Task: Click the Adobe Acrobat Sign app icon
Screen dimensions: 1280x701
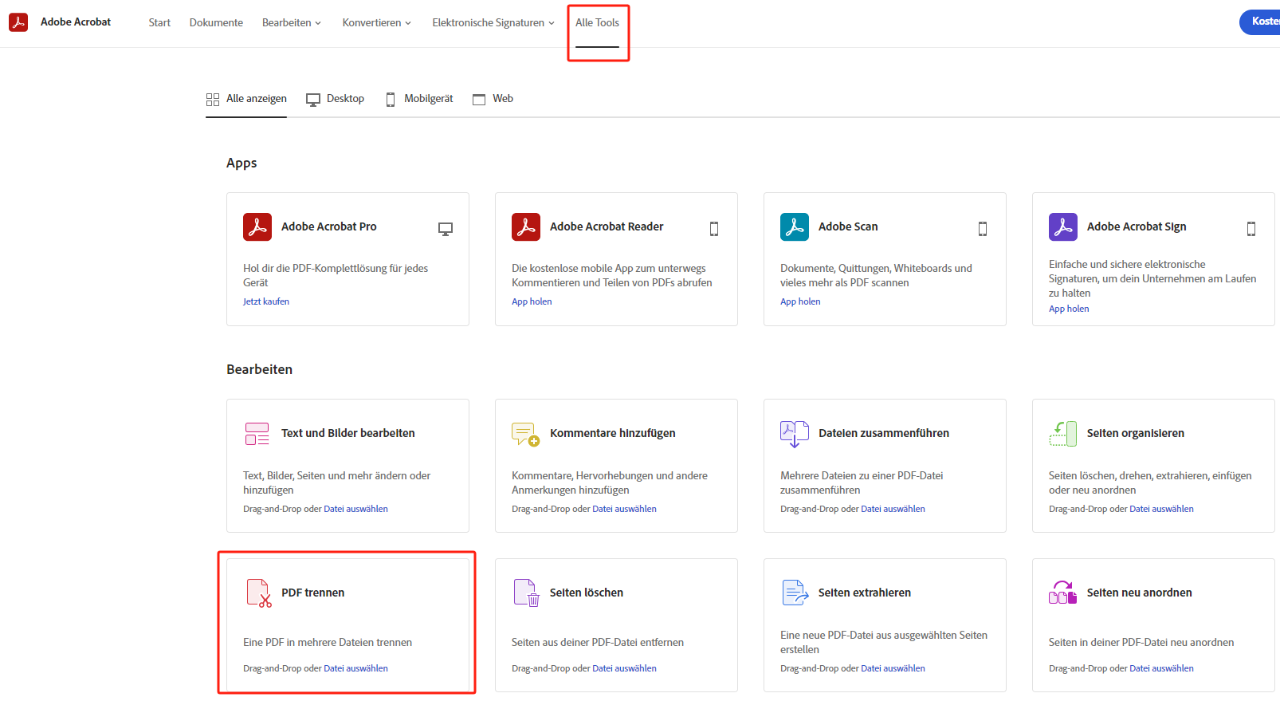Action: [1063, 226]
